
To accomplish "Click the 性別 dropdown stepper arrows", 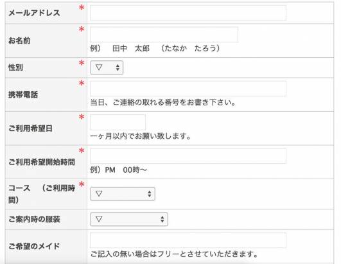I will pyautogui.click(x=118, y=67).
